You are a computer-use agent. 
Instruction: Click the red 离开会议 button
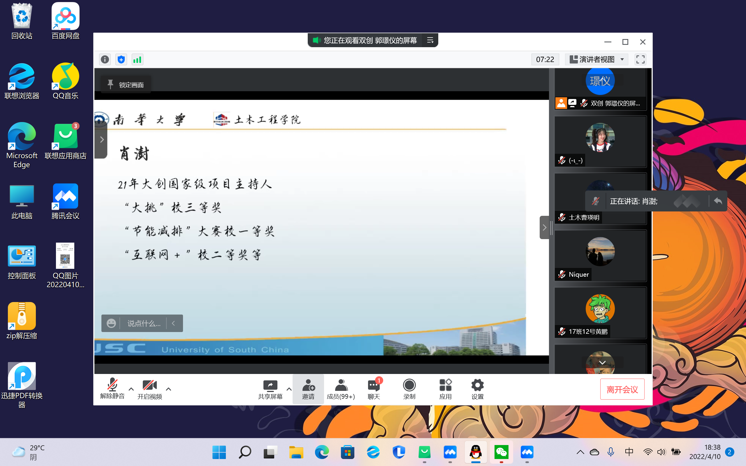pos(622,389)
